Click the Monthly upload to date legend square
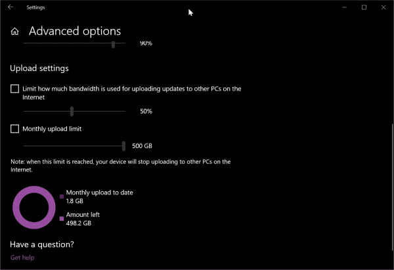This screenshot has height=270, width=394. point(62,196)
